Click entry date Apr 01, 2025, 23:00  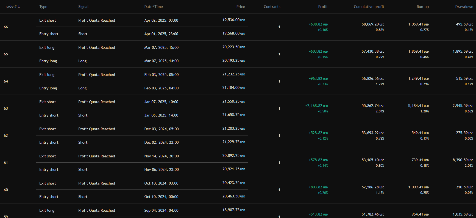tap(161, 34)
